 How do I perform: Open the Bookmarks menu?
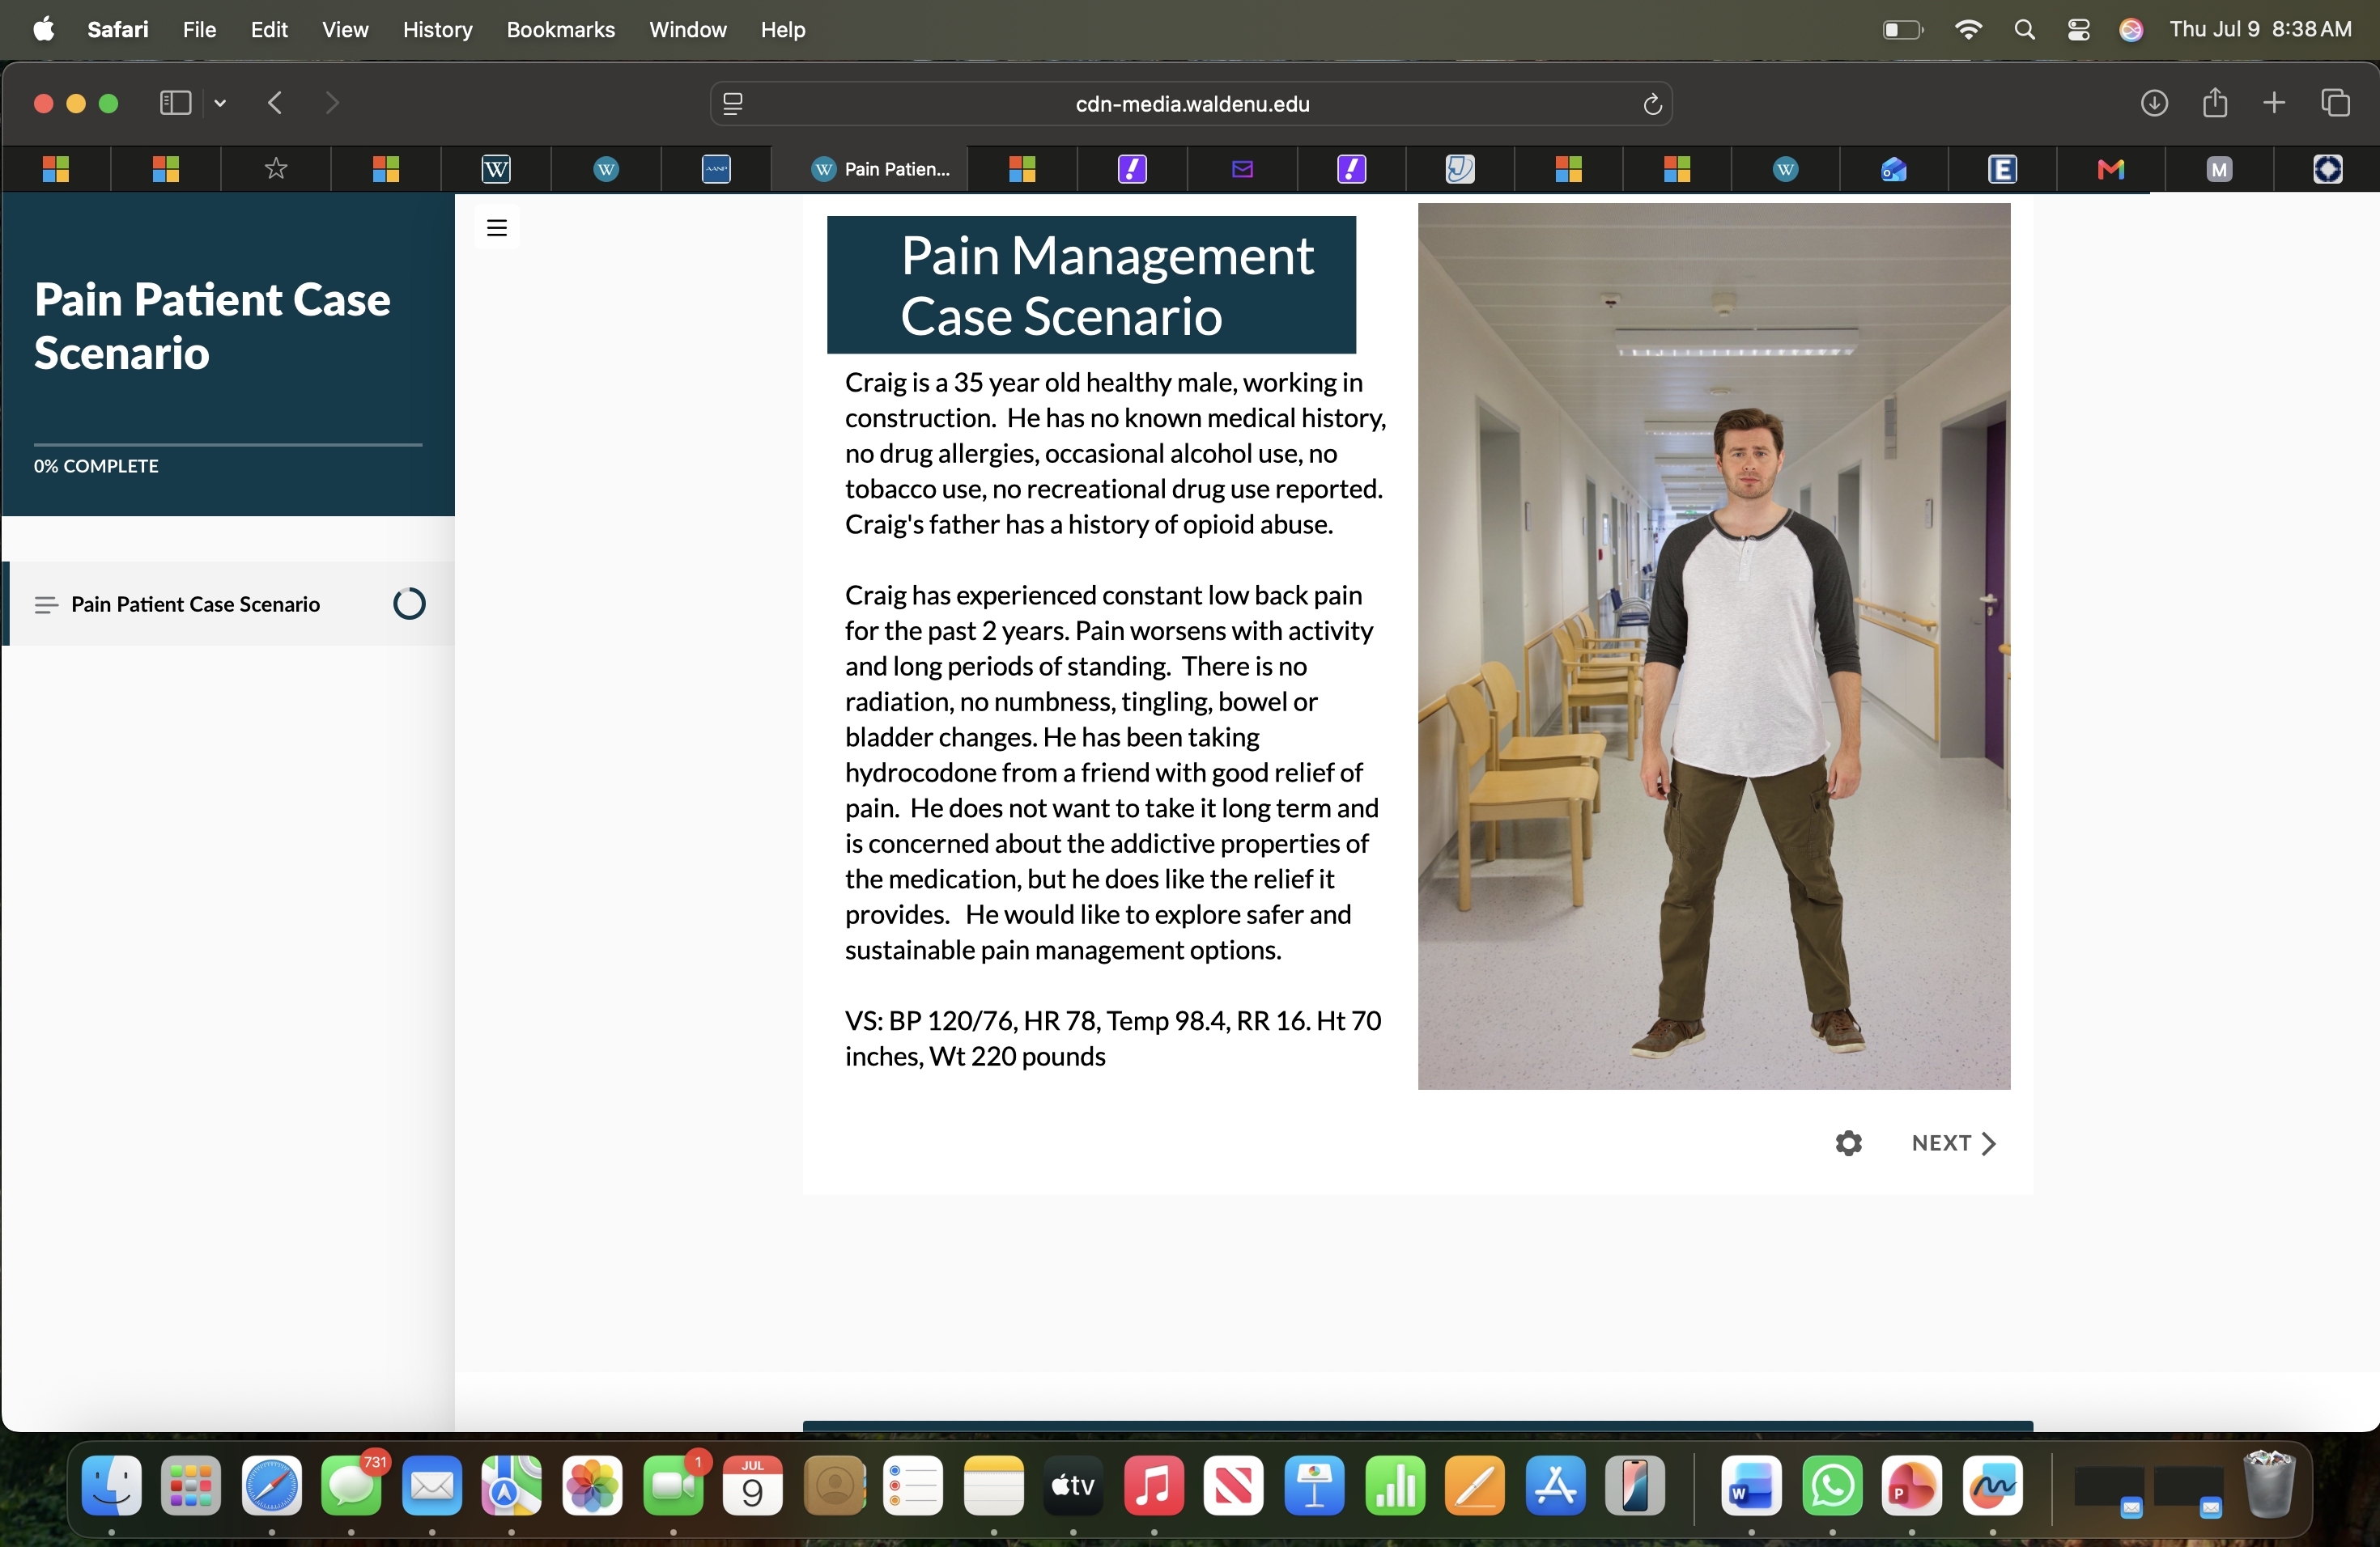click(x=560, y=30)
